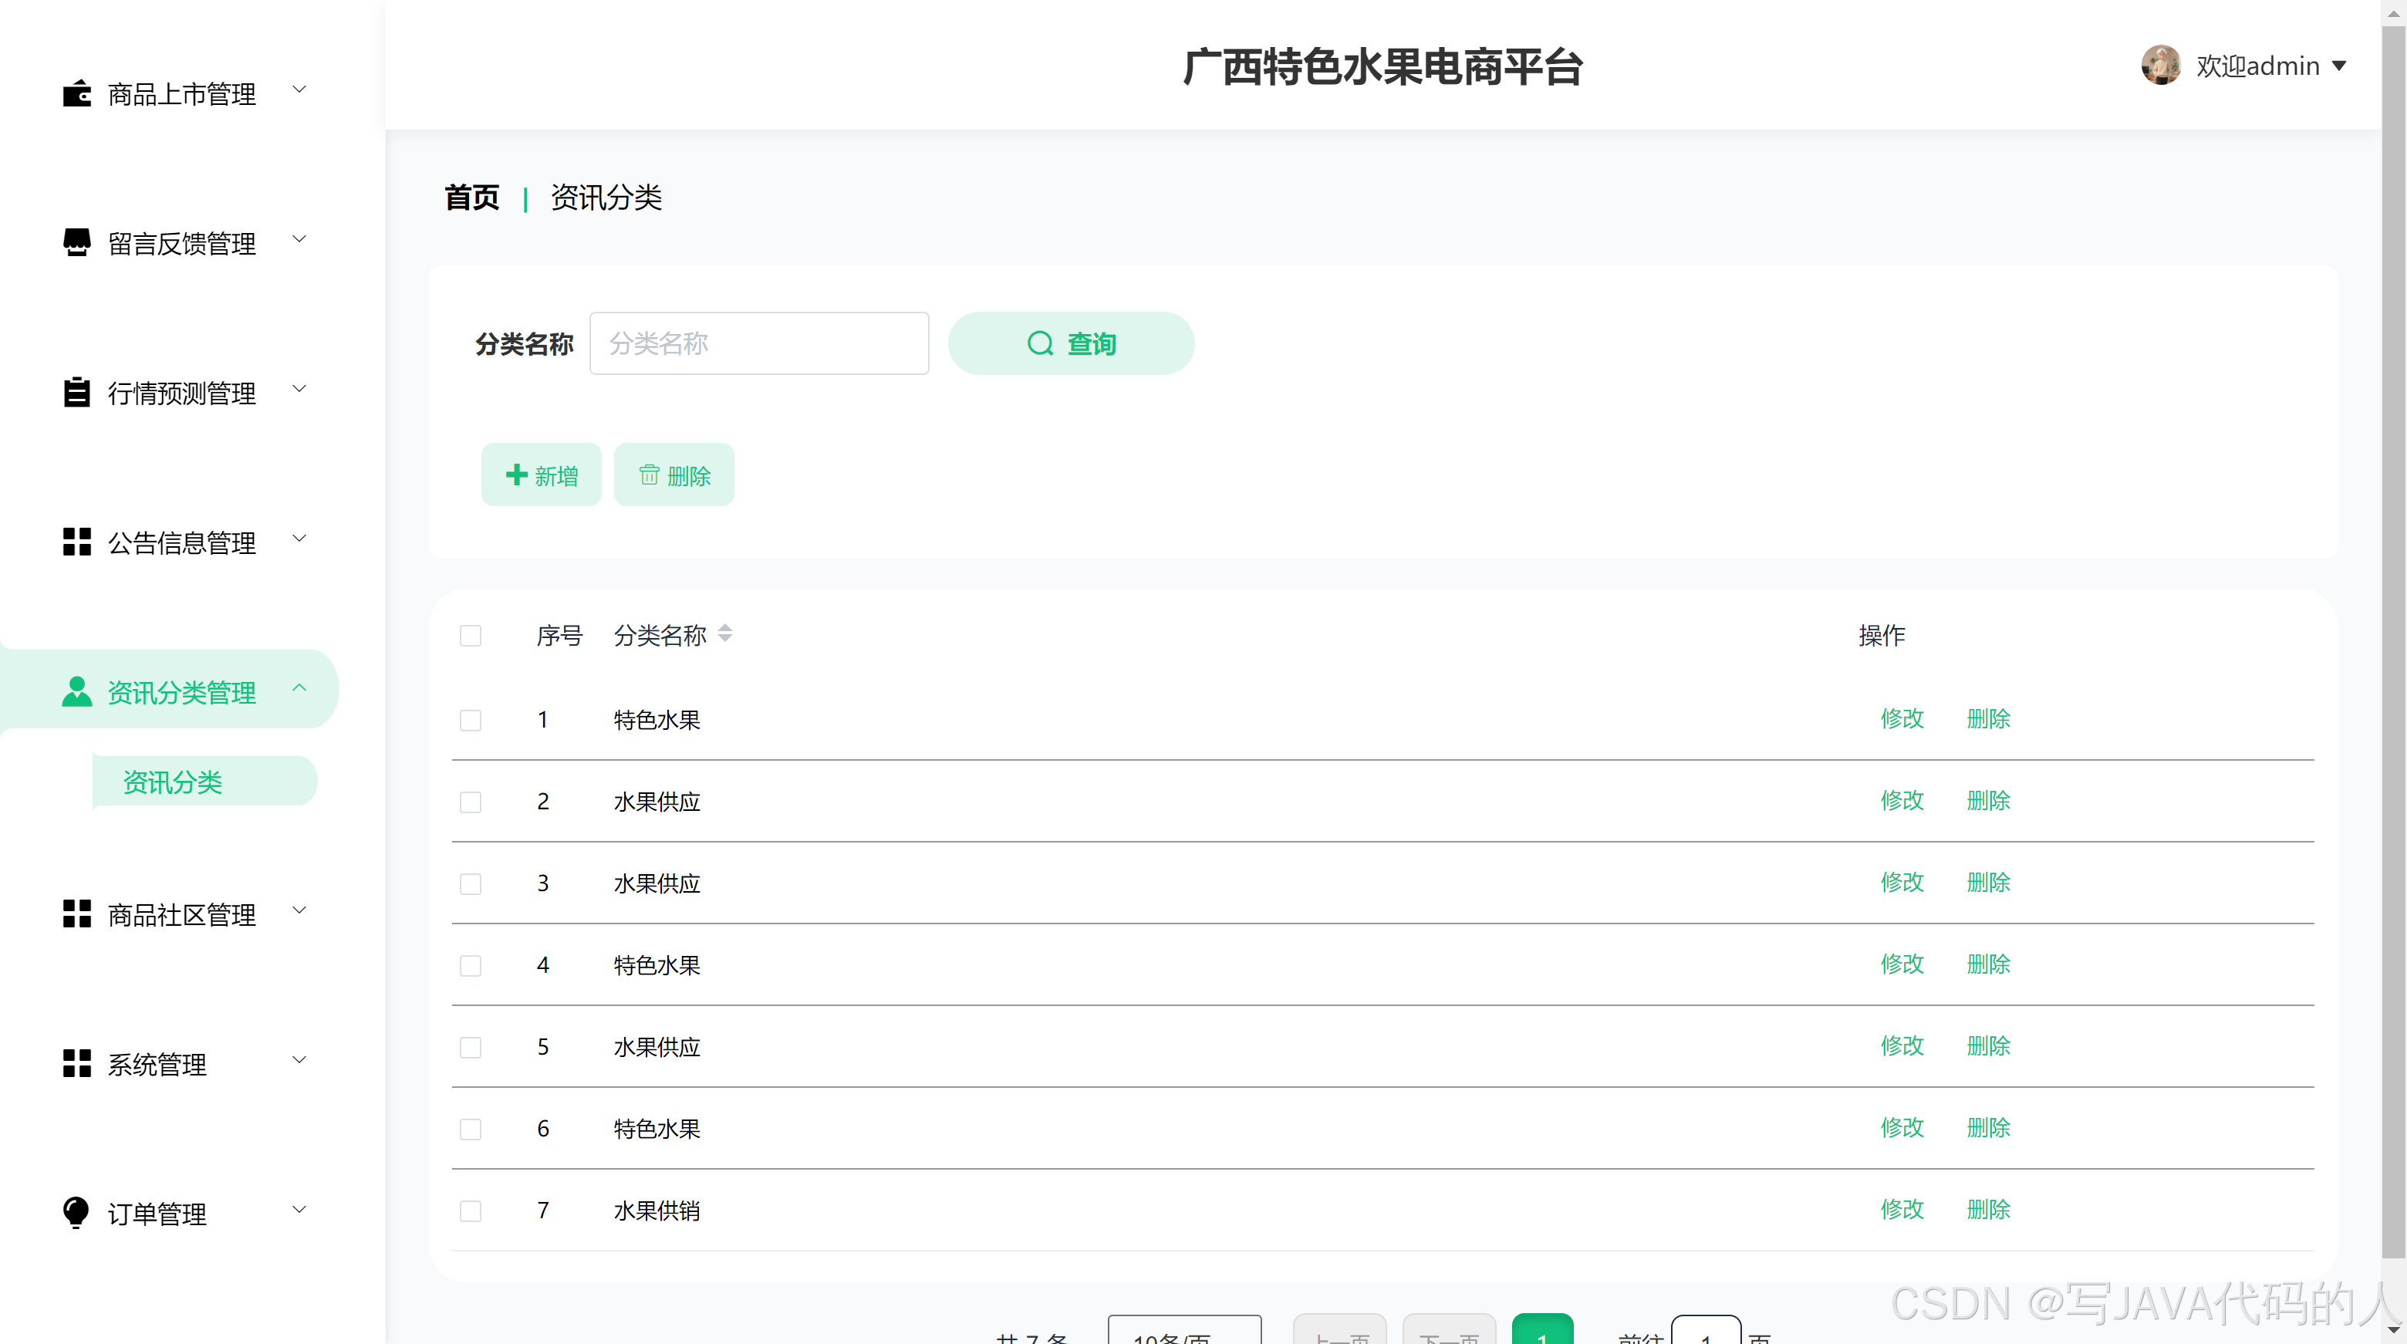The width and height of the screenshot is (2407, 1344).
Task: Click the grid icon beside 公告信息管理
Action: [x=76, y=541]
